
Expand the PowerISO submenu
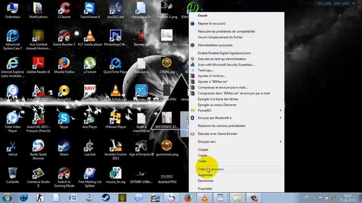236,111
